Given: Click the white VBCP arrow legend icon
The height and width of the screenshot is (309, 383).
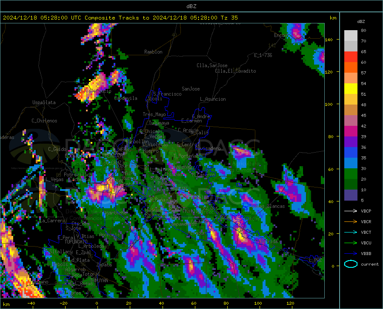Looking at the screenshot, I should [351, 211].
